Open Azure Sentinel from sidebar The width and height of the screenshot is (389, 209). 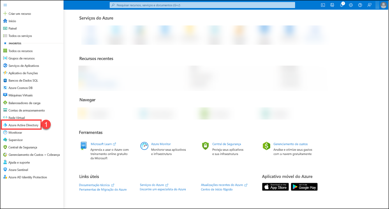tap(18, 170)
